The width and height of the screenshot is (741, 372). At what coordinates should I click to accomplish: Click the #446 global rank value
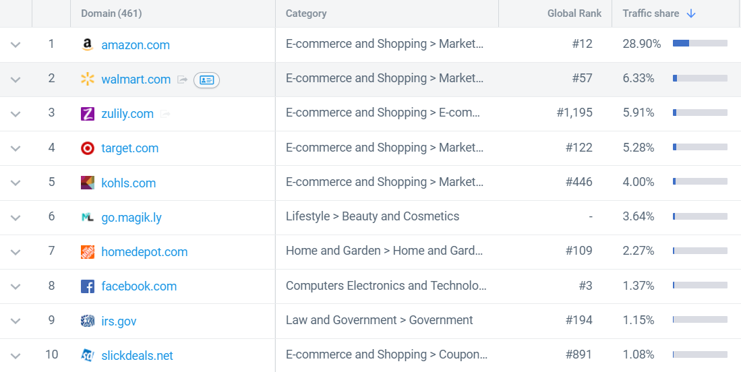579,182
